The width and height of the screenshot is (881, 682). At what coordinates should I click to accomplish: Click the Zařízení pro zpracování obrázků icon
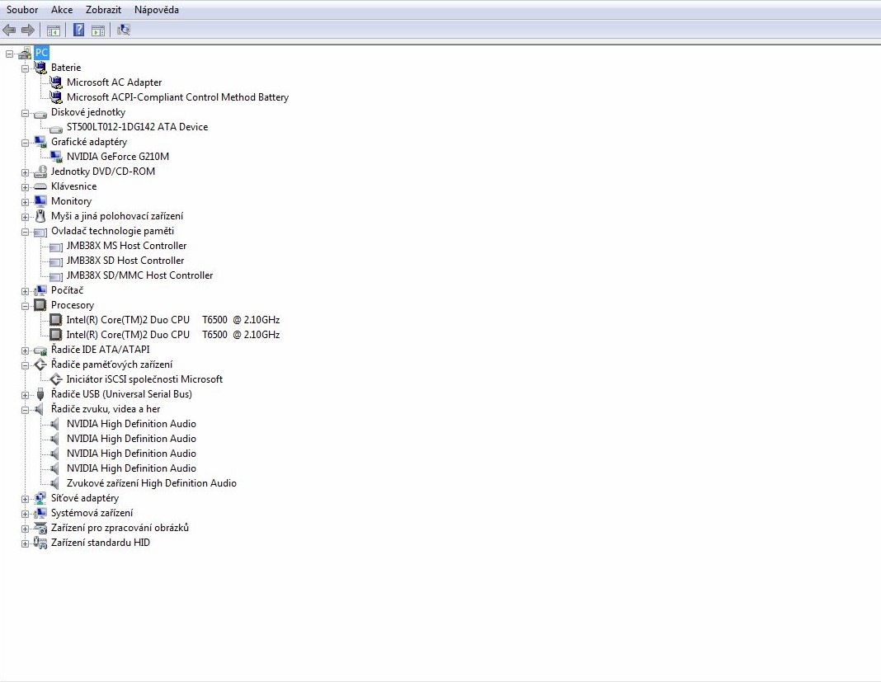pos(40,528)
